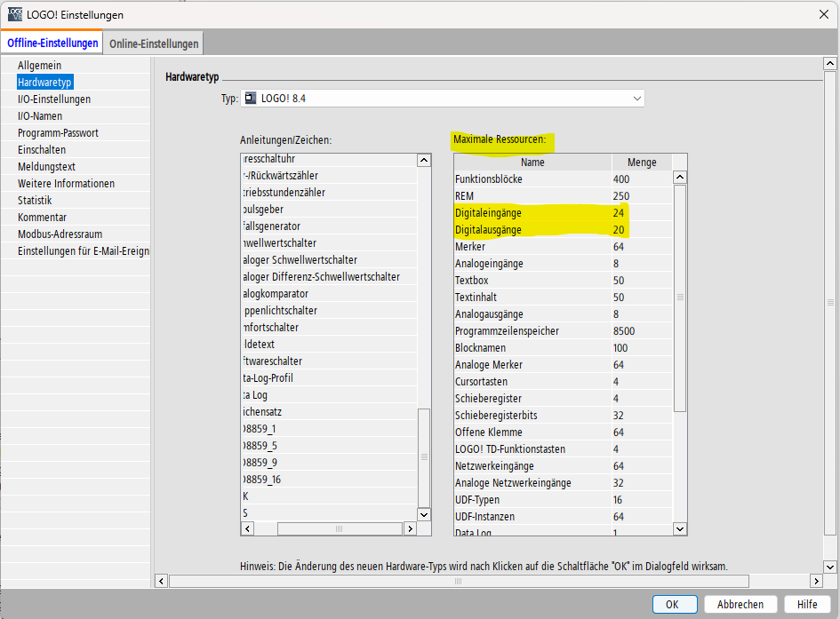840x619 pixels.
Task: Click the Menge column header
Action: click(642, 163)
